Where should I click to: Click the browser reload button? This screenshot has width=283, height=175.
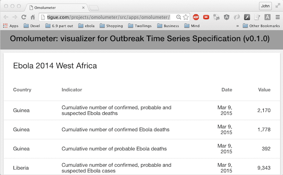pos(24,17)
